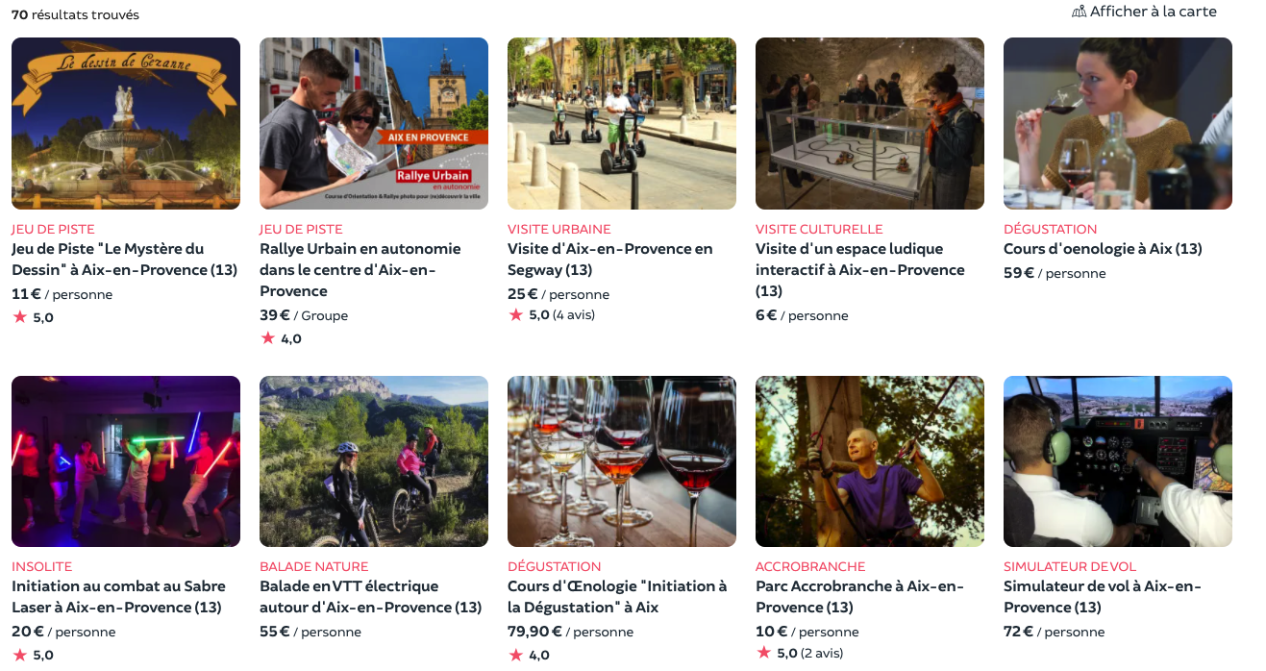1266x671 pixels.
Task: Open Simulateur de vol à Aix-en-Provence title
Action: [x=1103, y=597]
